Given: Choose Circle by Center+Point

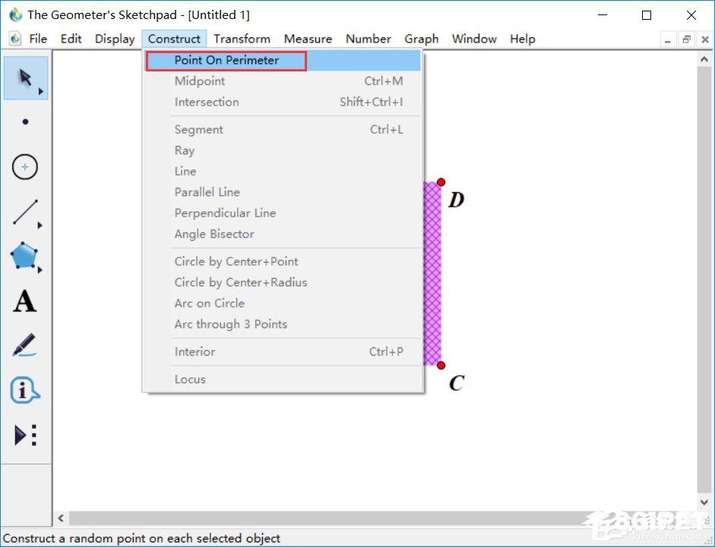Looking at the screenshot, I should click(x=283, y=261).
